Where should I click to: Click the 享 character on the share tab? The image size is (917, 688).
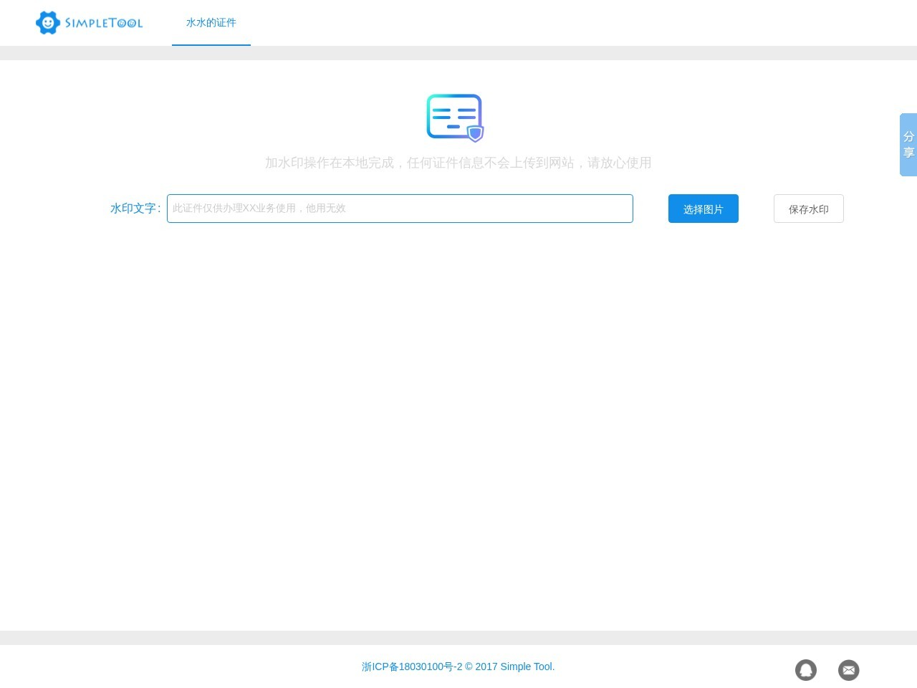click(x=908, y=153)
